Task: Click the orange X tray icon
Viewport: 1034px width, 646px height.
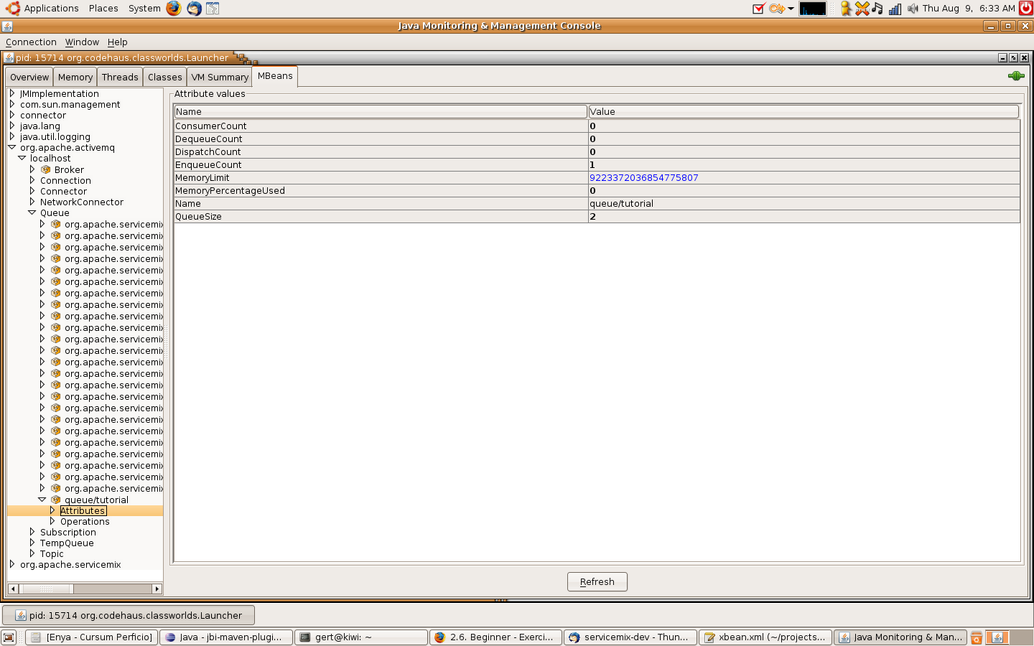Action: tap(862, 9)
